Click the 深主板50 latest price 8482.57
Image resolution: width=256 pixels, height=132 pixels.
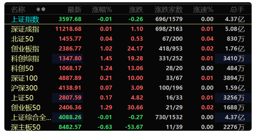click(70, 127)
